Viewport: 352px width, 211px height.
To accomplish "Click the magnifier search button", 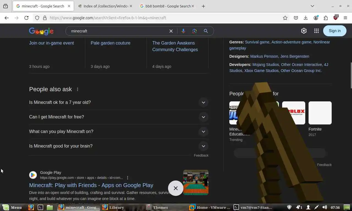I will (x=206, y=31).
